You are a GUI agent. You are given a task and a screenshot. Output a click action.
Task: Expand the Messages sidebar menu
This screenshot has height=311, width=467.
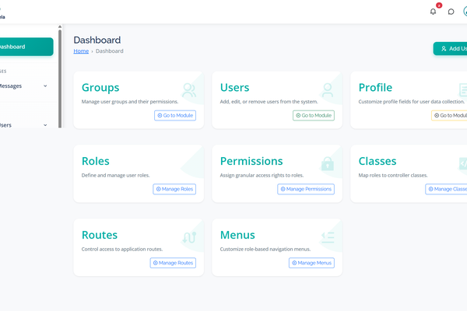[23, 86]
